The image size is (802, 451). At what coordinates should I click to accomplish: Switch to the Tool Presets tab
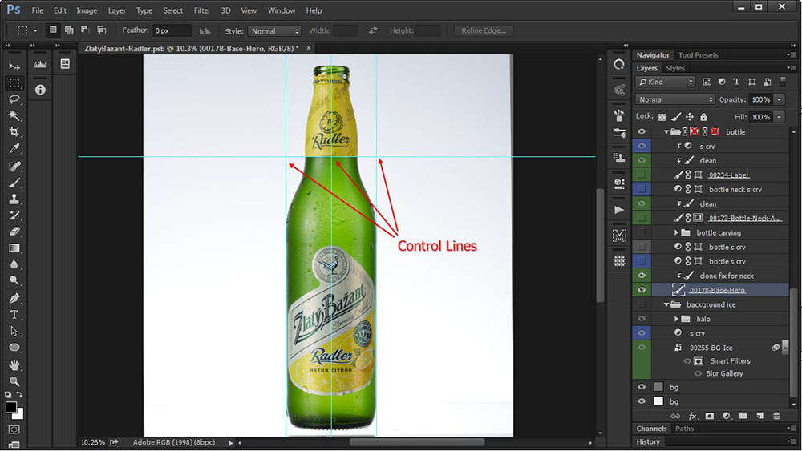point(698,54)
